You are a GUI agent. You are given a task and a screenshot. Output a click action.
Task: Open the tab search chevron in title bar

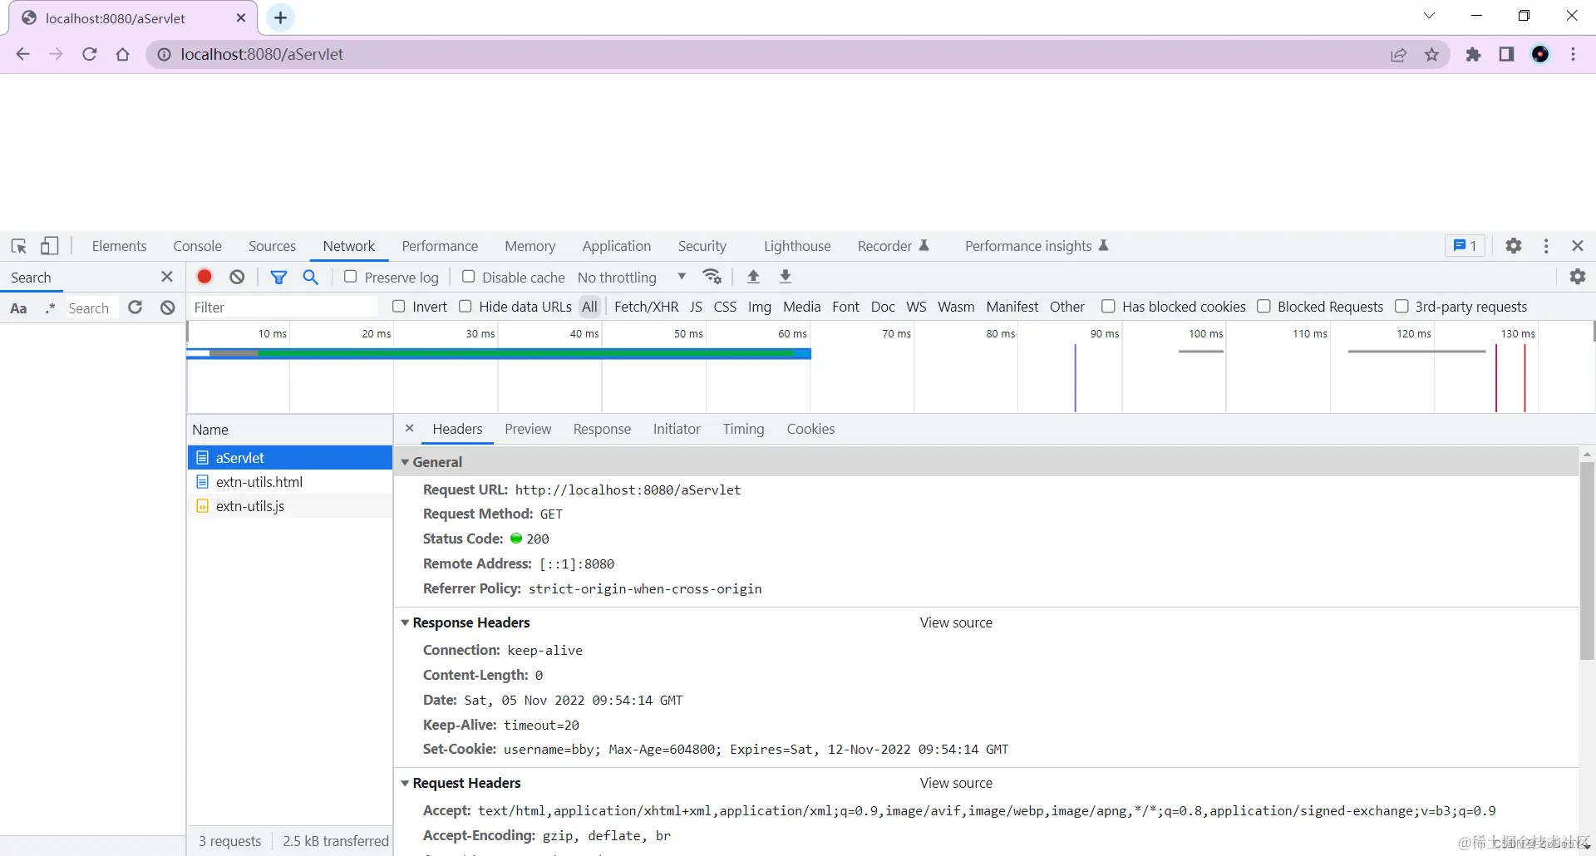pyautogui.click(x=1429, y=16)
